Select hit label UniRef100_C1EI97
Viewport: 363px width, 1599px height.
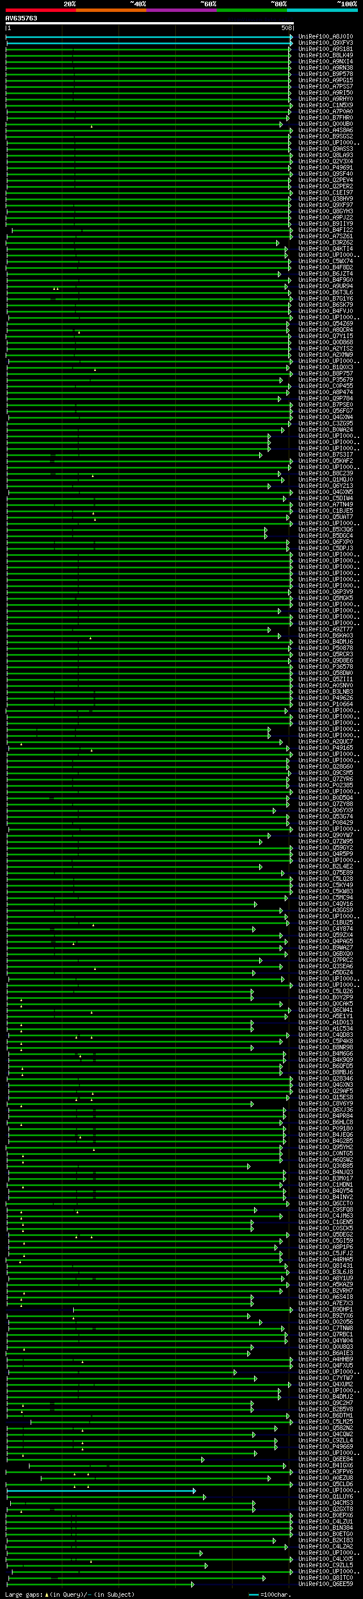(x=326, y=192)
